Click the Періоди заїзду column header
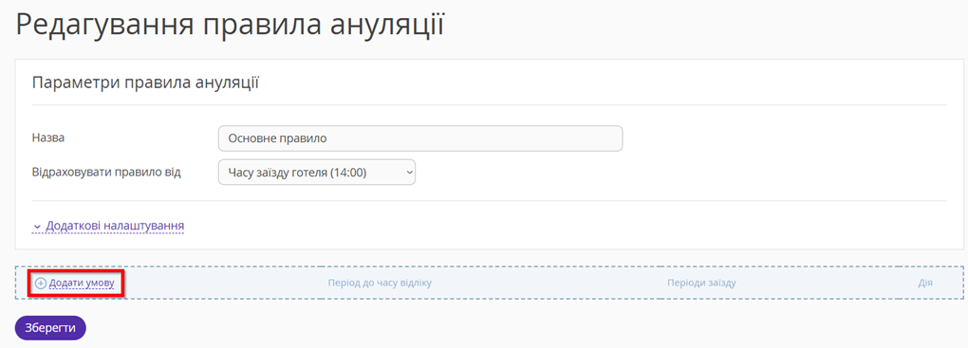968x348 pixels. 701,284
